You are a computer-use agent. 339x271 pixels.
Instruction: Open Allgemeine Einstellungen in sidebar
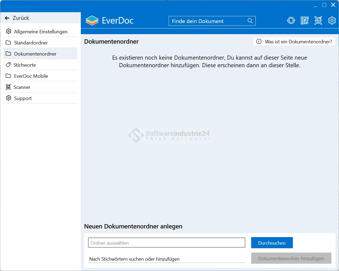tap(40, 32)
